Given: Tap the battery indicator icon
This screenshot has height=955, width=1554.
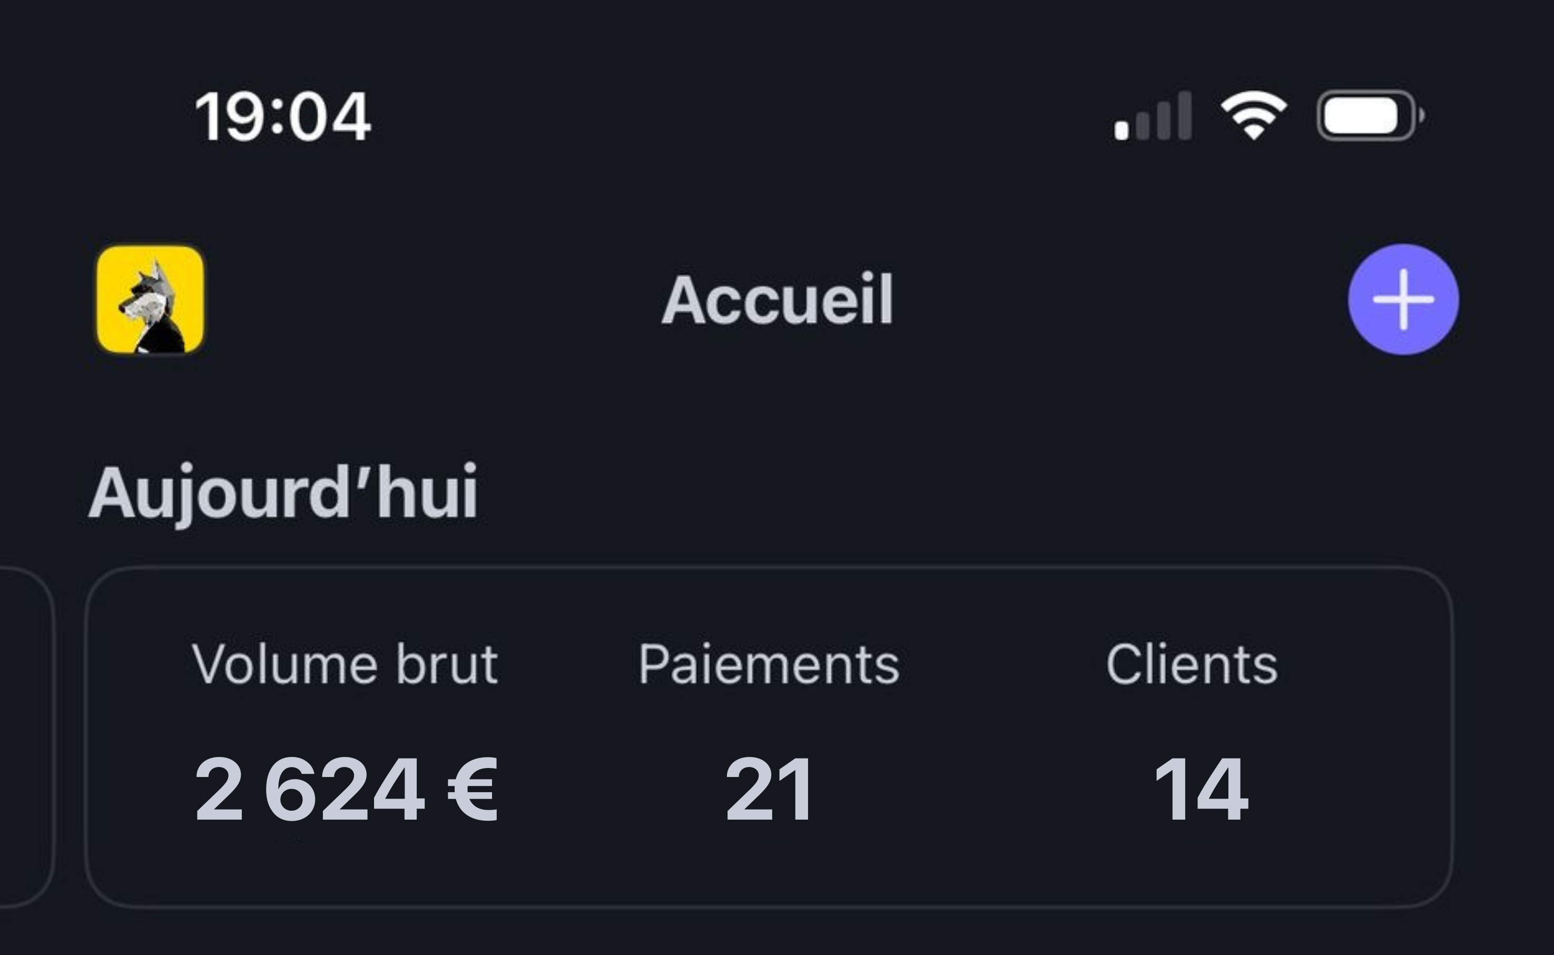Looking at the screenshot, I should [1369, 116].
